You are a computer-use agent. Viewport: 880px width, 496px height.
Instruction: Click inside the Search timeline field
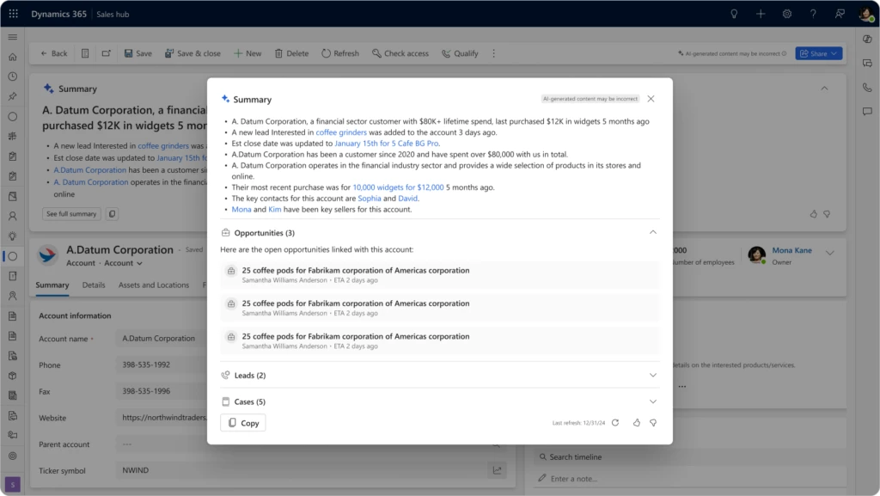[602, 456]
